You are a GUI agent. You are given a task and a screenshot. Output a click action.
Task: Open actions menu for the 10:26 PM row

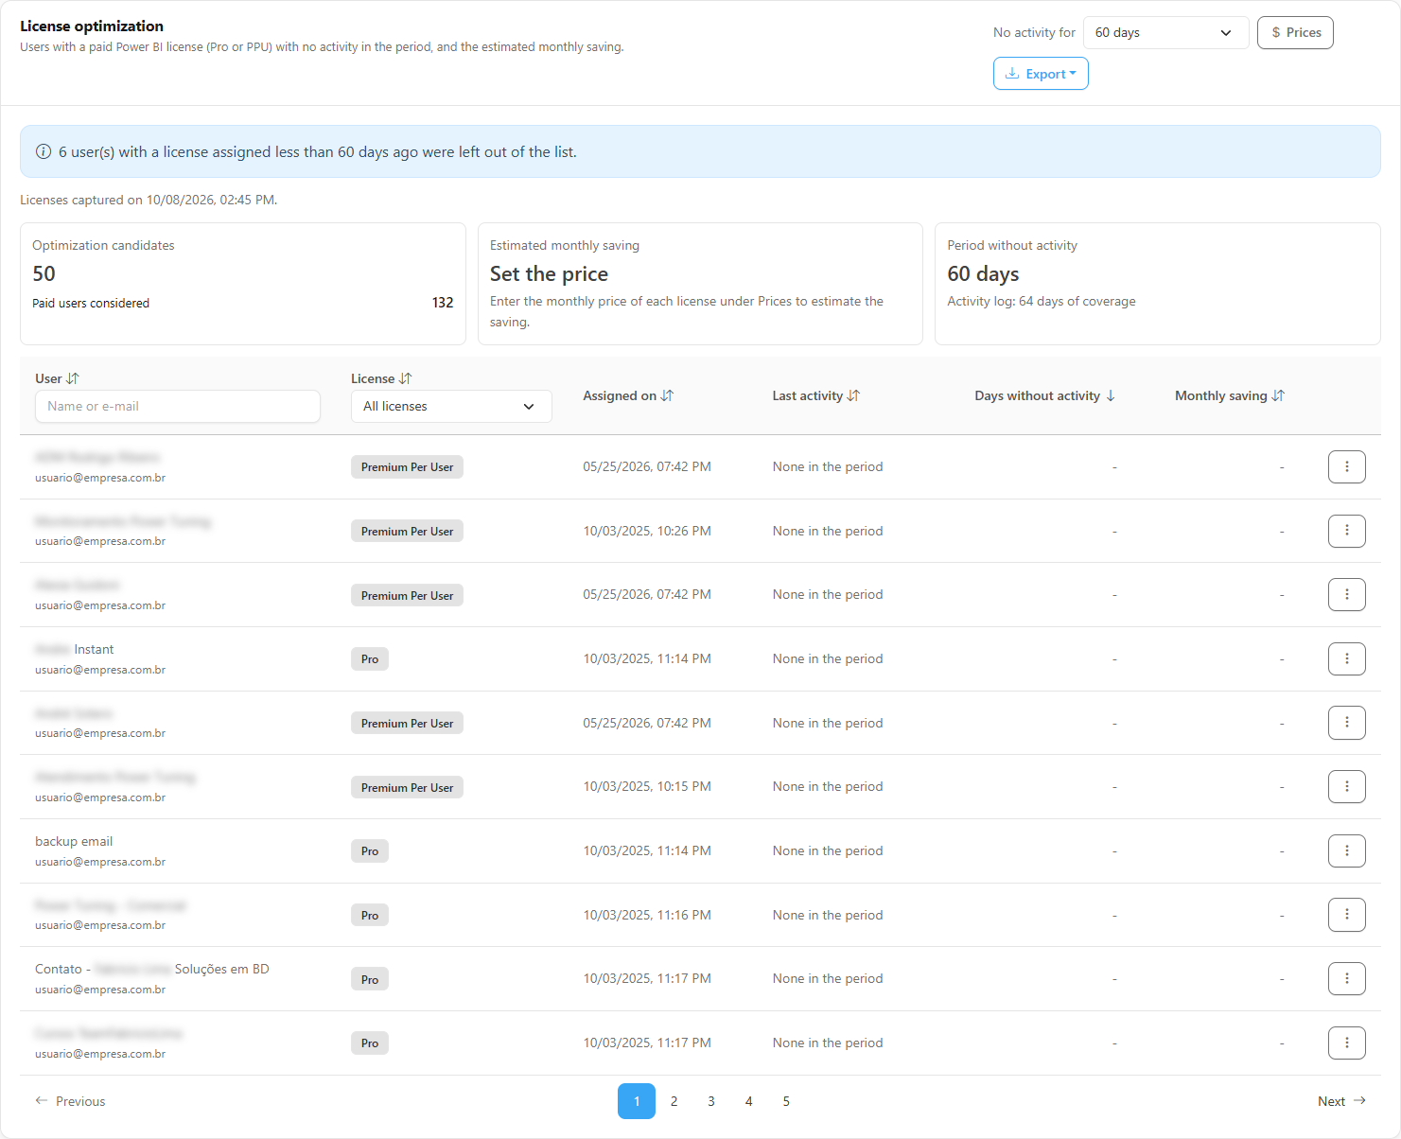(x=1347, y=531)
